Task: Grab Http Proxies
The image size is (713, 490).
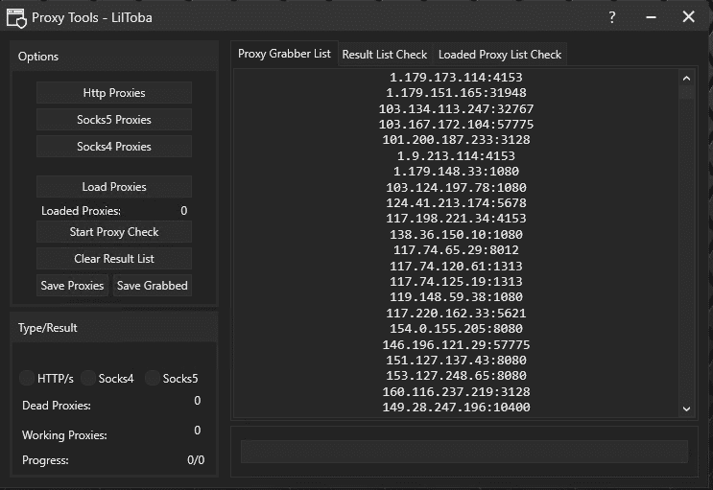Action: (114, 93)
